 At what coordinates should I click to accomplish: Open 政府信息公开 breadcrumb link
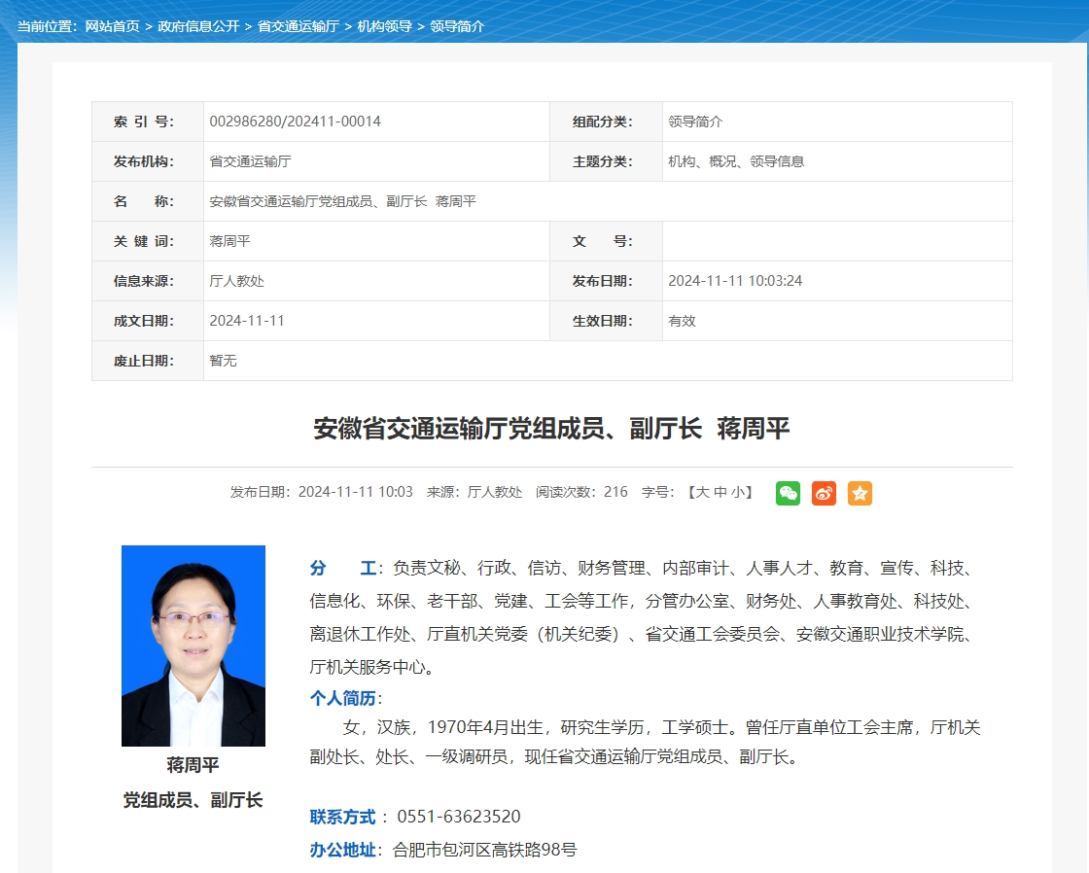point(198,26)
